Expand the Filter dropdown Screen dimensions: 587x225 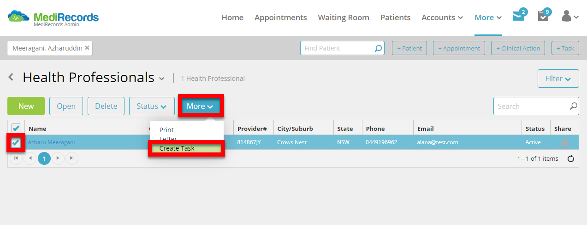point(558,79)
